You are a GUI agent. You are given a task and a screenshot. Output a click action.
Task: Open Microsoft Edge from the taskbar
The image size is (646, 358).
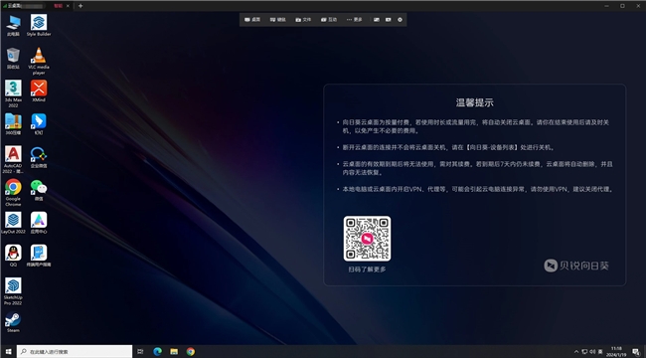(157, 352)
